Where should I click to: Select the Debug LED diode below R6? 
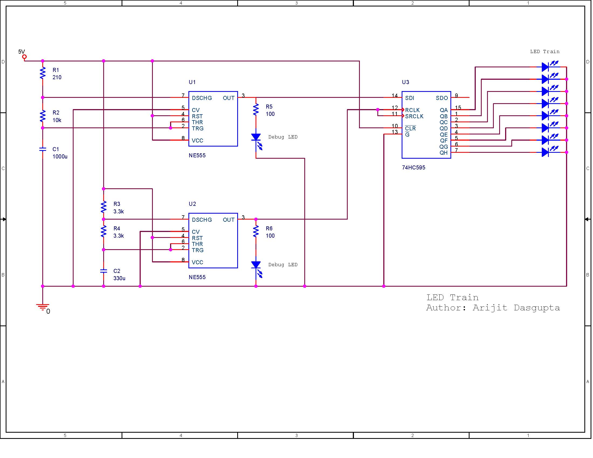(257, 270)
